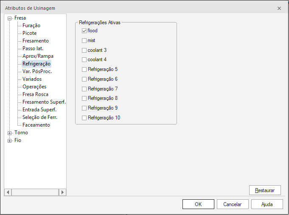Select Faceamento tree entry
This screenshot has height=215, width=289.
click(36, 125)
